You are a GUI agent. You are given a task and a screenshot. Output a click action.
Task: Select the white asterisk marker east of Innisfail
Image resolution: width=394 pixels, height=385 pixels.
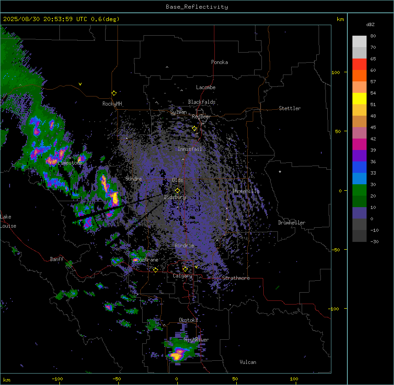[x=229, y=139]
